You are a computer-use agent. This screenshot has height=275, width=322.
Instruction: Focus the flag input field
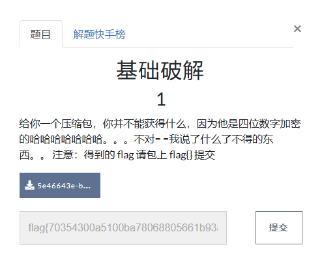123,228
